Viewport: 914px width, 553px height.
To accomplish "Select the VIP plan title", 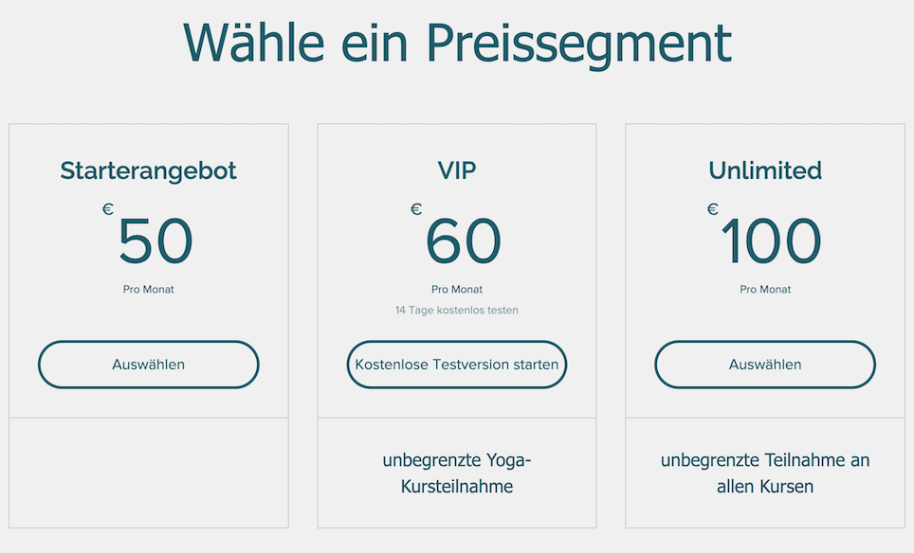I will pyautogui.click(x=457, y=170).
